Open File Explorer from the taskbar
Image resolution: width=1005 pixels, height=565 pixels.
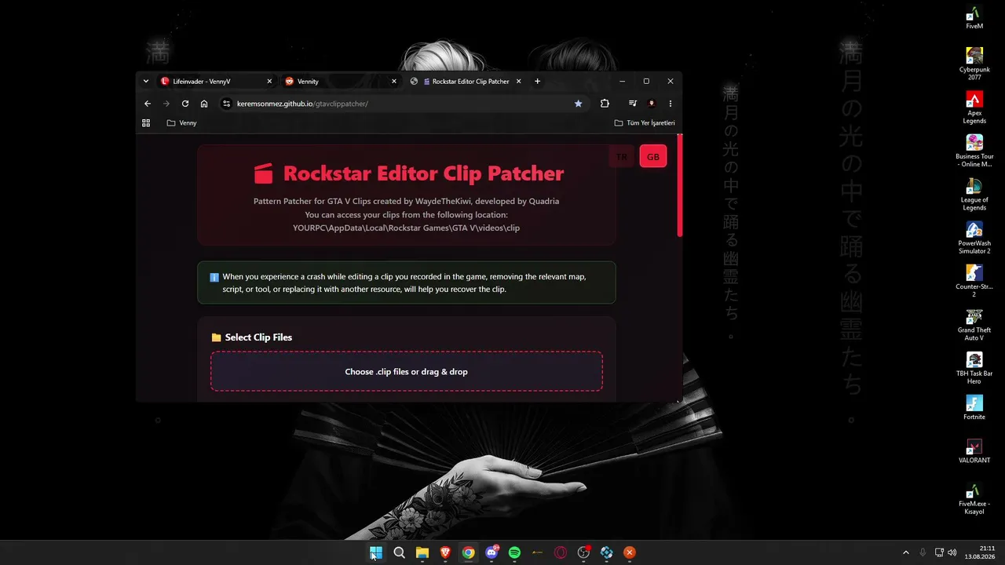[x=422, y=552]
